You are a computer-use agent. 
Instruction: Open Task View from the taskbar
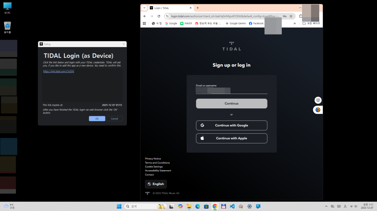coord(171,206)
